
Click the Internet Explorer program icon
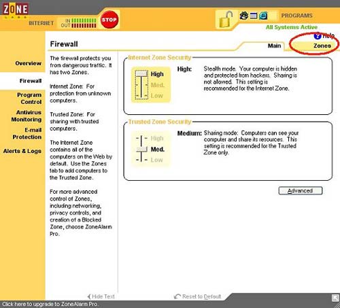click(x=263, y=16)
